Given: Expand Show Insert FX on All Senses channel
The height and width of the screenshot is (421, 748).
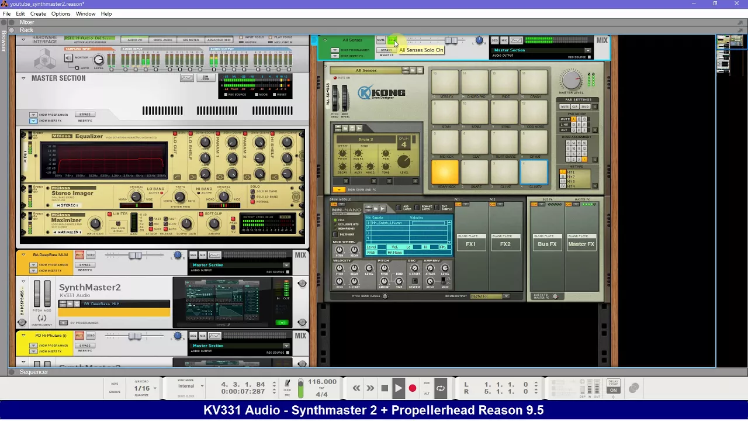Looking at the screenshot, I should (335, 56).
